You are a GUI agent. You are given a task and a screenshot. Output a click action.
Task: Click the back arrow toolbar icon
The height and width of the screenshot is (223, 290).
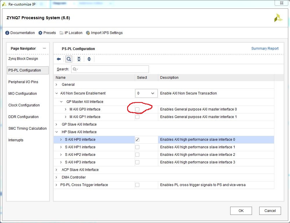59,59
